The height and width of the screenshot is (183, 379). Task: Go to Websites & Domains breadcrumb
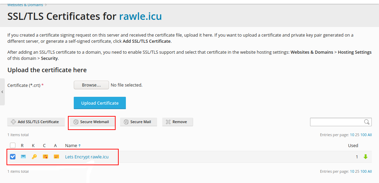pos(25,5)
